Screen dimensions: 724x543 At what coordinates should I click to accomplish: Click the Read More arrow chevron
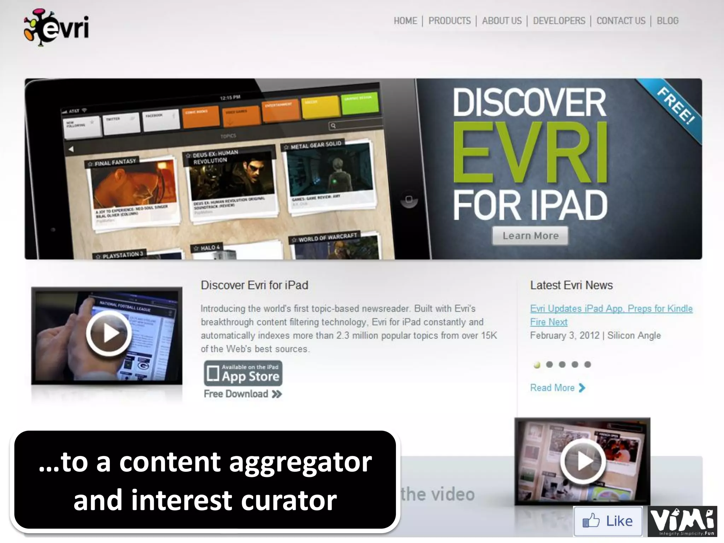[582, 388]
